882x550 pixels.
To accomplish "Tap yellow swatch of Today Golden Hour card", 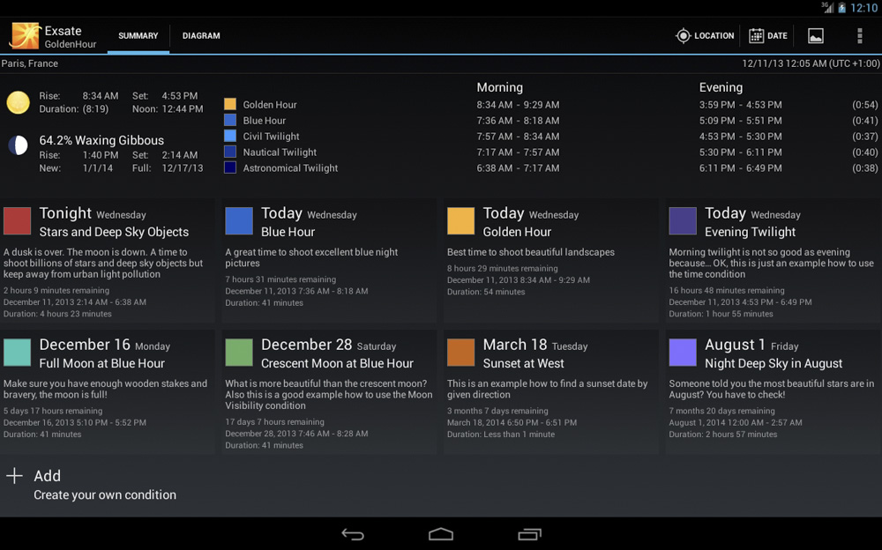I will 460,220.
